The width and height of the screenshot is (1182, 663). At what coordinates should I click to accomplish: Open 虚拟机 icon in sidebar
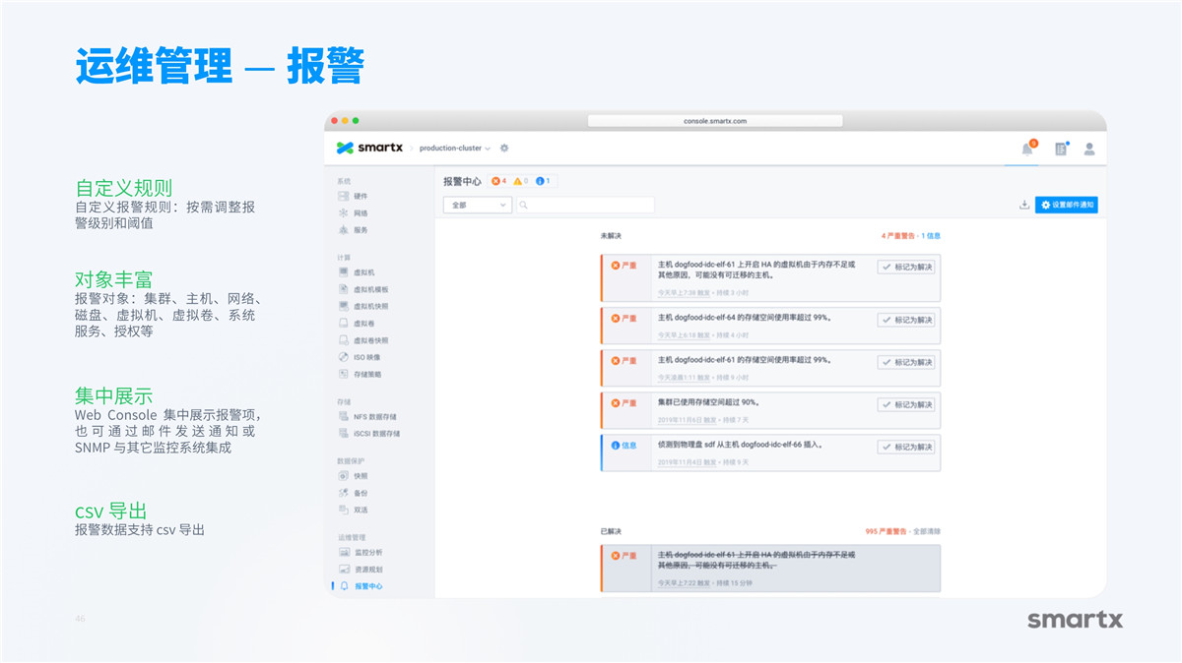344,272
